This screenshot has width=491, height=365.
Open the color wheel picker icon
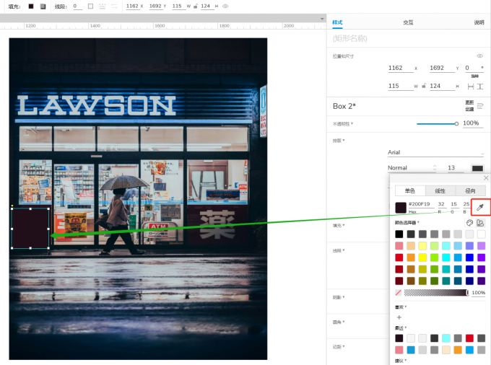[x=469, y=223]
